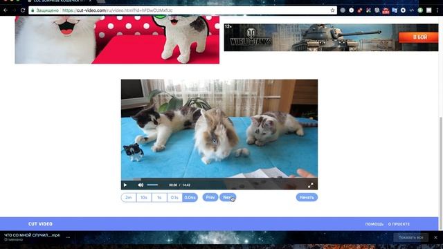Click the green circle extension icon
The image size is (443, 249).
coord(420,10)
